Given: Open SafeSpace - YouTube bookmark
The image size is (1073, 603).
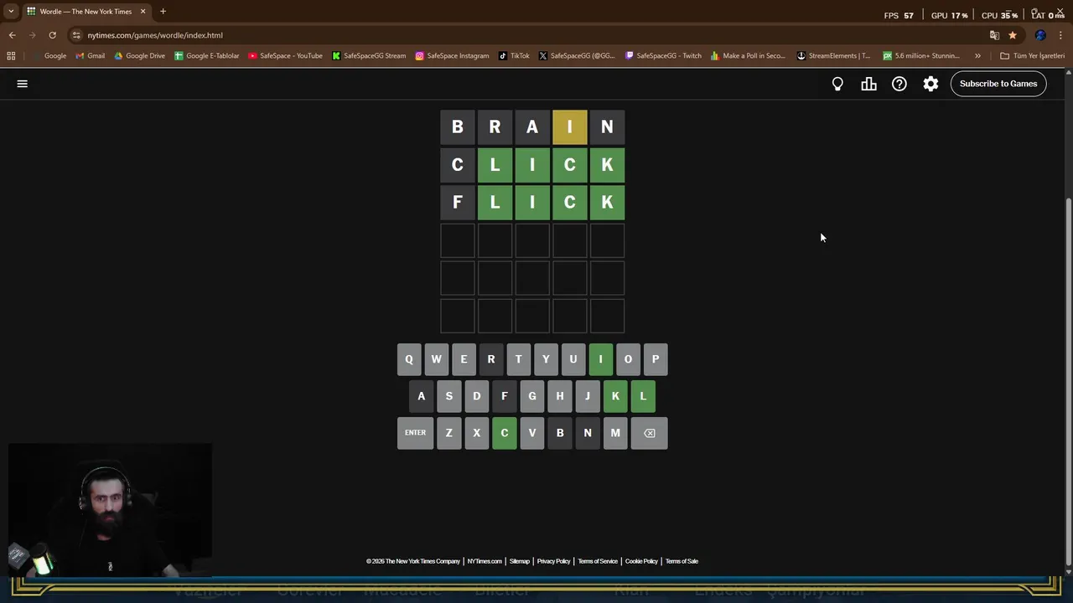Looking at the screenshot, I should click(x=285, y=56).
